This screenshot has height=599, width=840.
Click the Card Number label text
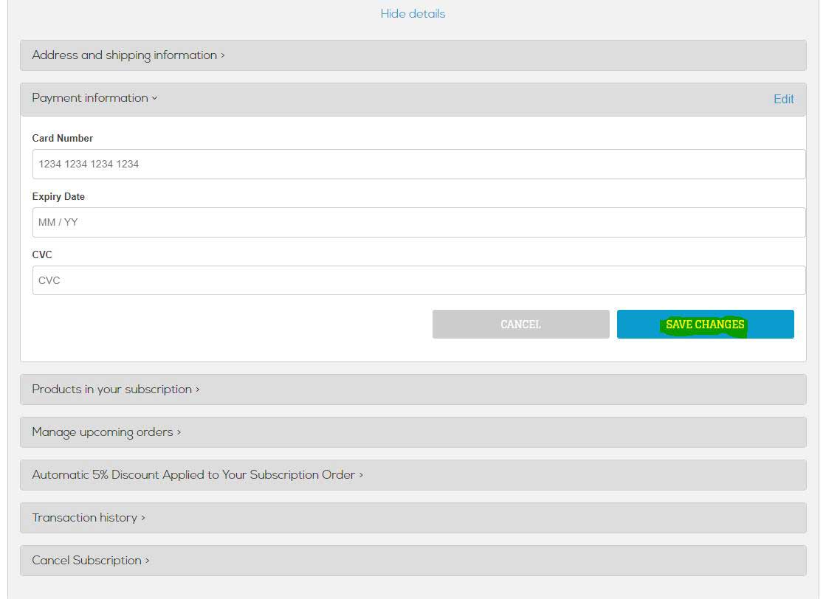tap(63, 138)
